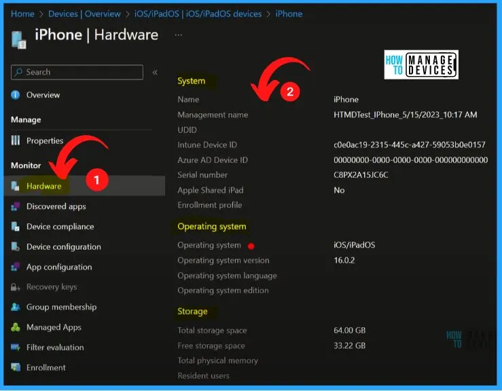Click the Serial number label
The width and height of the screenshot is (502, 391).
coord(202,175)
